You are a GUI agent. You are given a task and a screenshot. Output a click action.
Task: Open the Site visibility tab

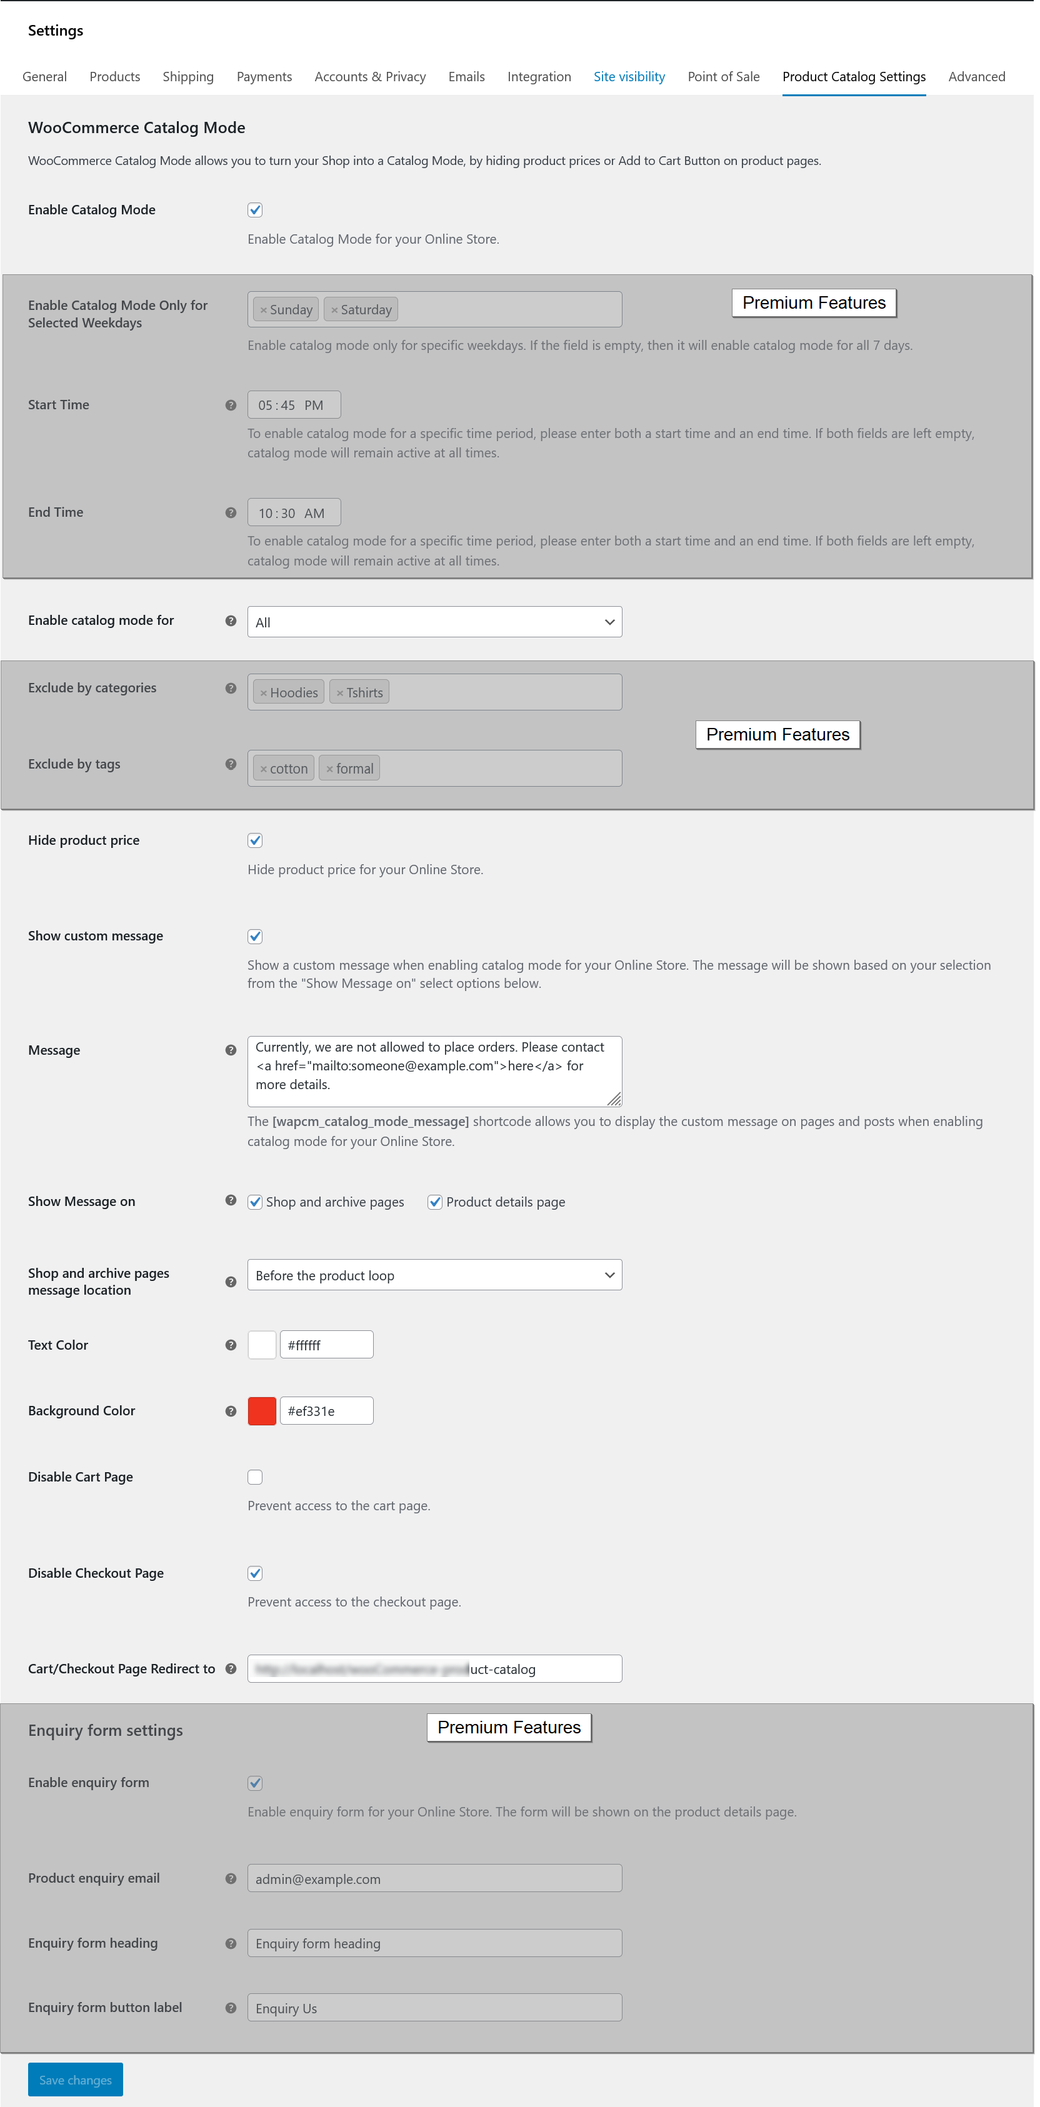pyautogui.click(x=629, y=77)
